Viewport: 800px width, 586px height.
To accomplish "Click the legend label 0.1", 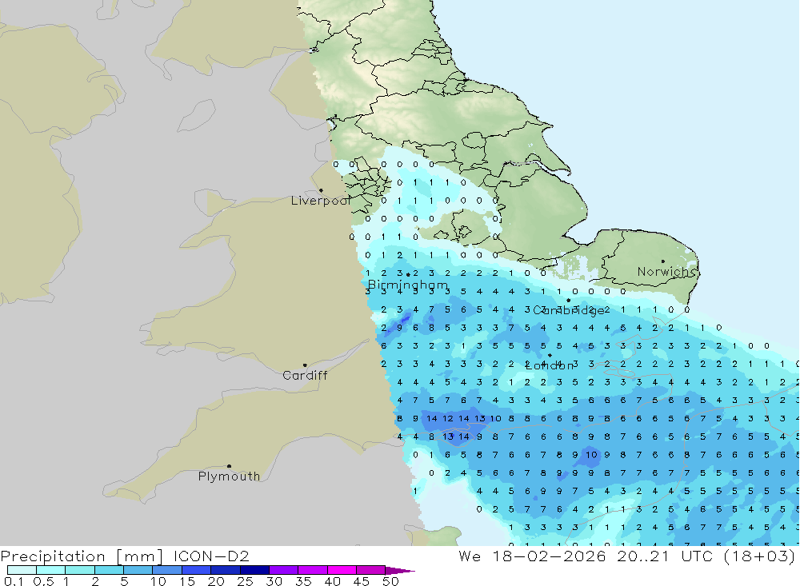I will pyautogui.click(x=14, y=581).
